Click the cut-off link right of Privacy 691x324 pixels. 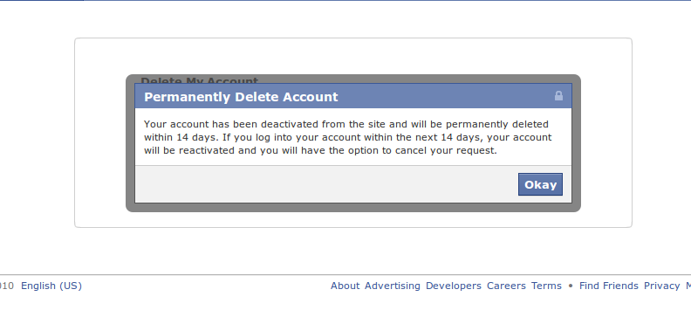[688, 286]
